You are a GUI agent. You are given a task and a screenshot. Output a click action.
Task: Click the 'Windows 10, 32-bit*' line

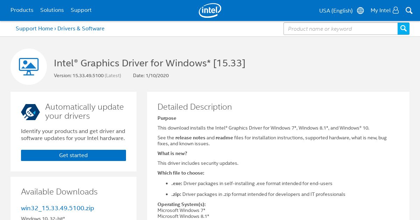click(x=43, y=218)
